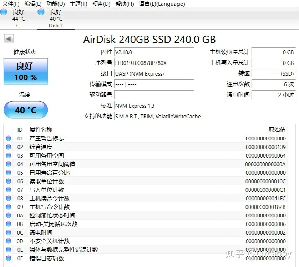Select the 严重警告标志 attribute name
This screenshot has width=299, height=267.
pyautogui.click(x=46, y=138)
